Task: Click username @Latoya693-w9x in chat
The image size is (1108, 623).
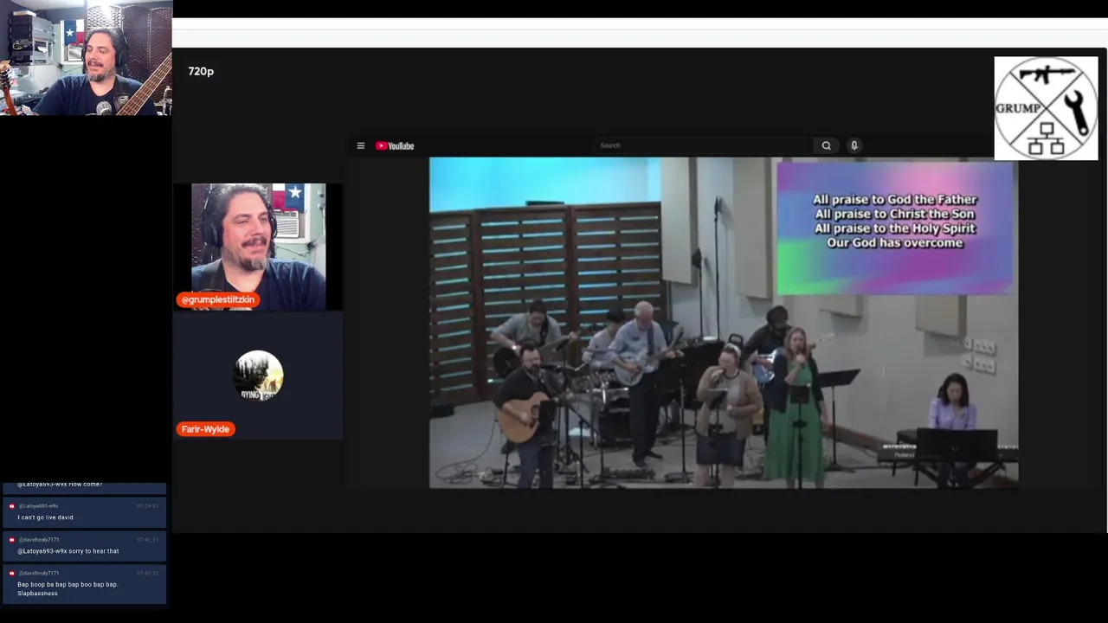Action: point(38,506)
